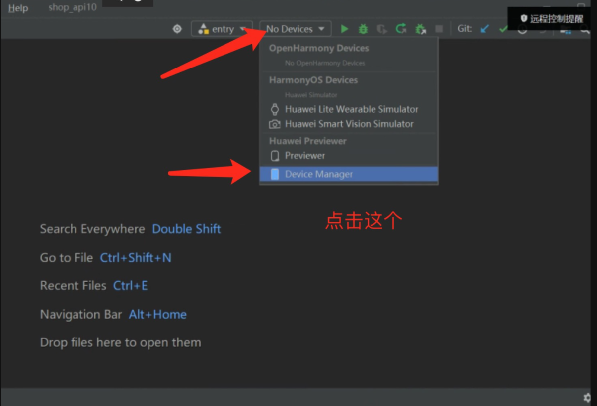Click the Alt+Home shortcut link

[157, 314]
